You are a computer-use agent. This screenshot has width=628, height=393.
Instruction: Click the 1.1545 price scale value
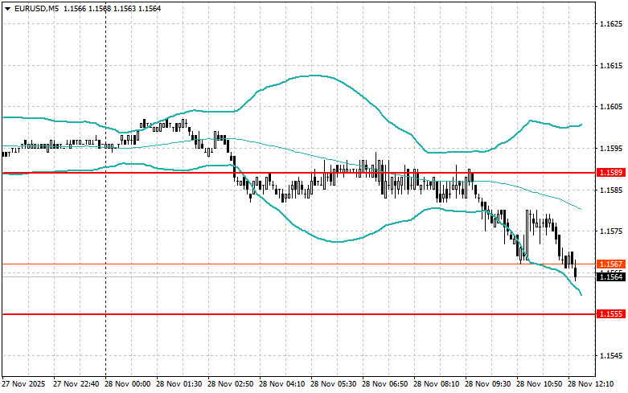[x=611, y=356]
